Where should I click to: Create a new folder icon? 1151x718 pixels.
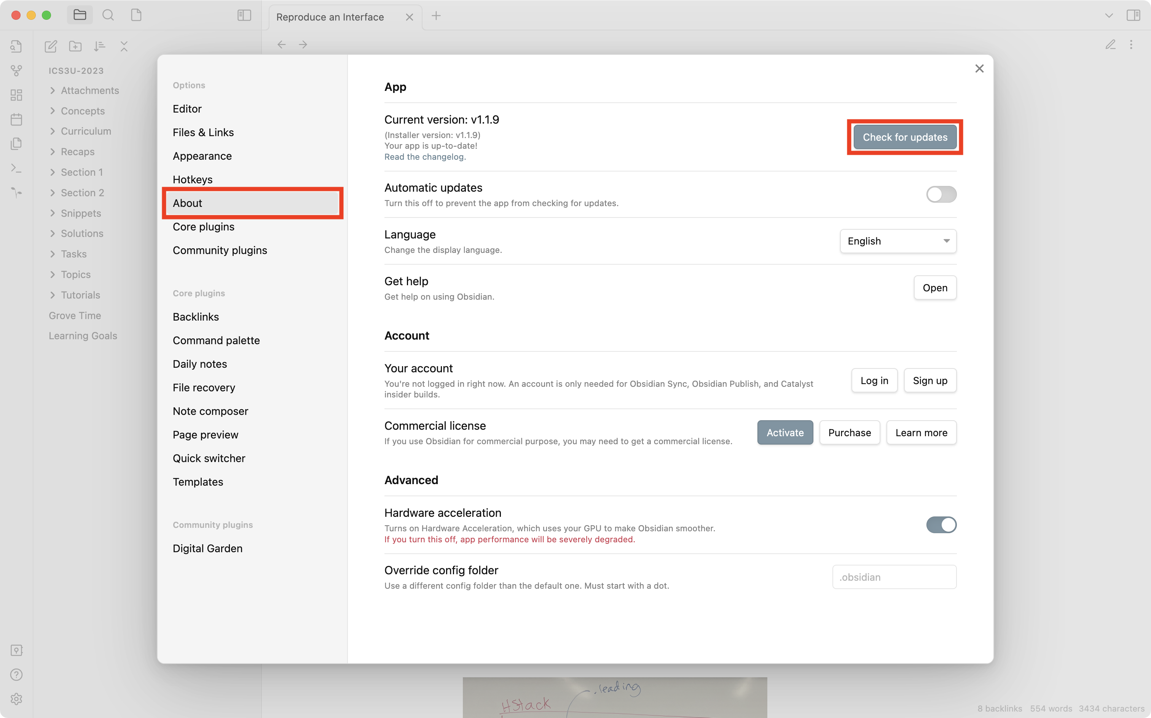coord(75,46)
